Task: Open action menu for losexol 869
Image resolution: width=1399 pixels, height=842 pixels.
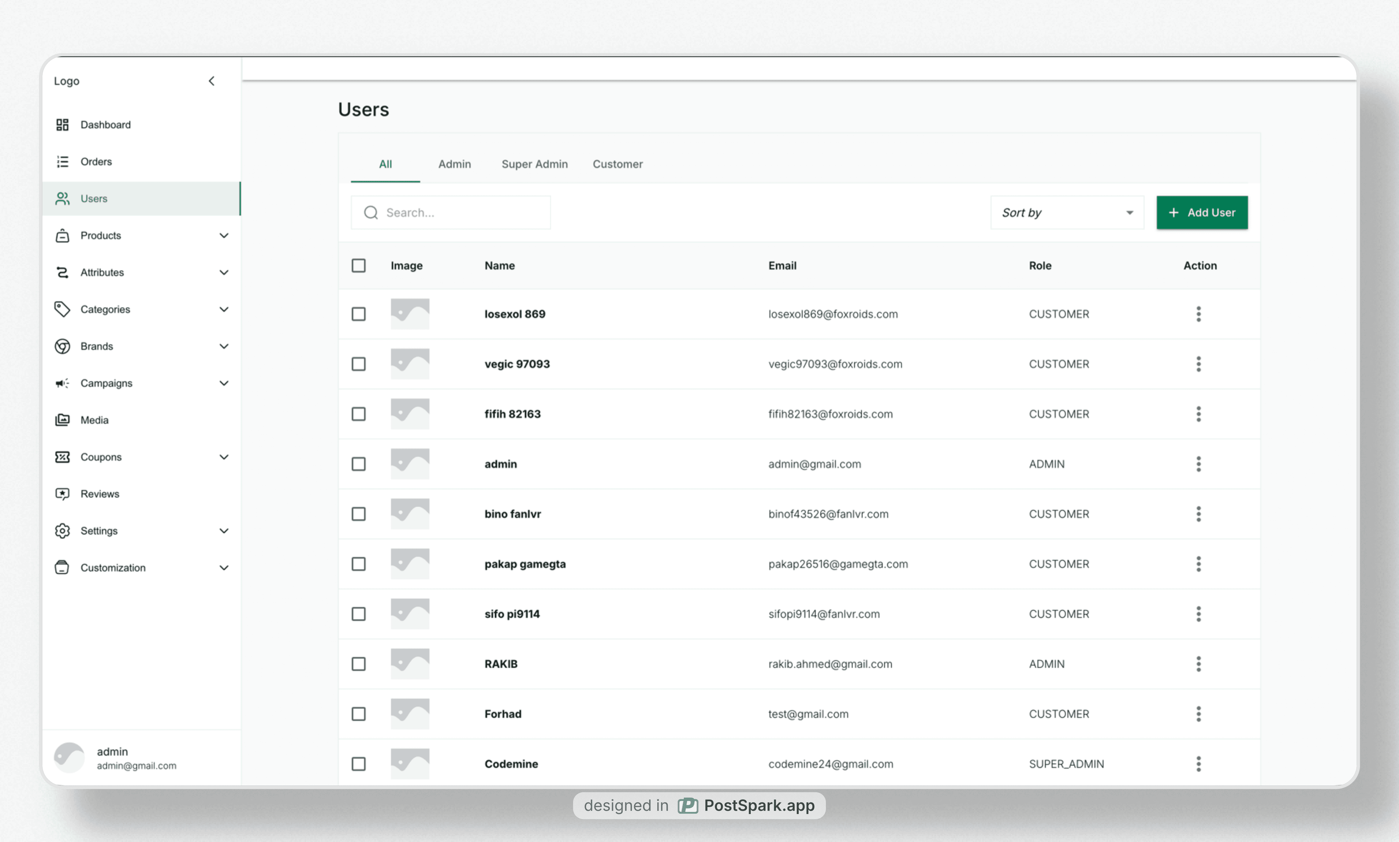Action: (x=1198, y=314)
